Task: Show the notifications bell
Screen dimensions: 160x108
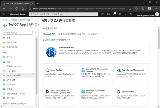Action: click(x=114, y=14)
